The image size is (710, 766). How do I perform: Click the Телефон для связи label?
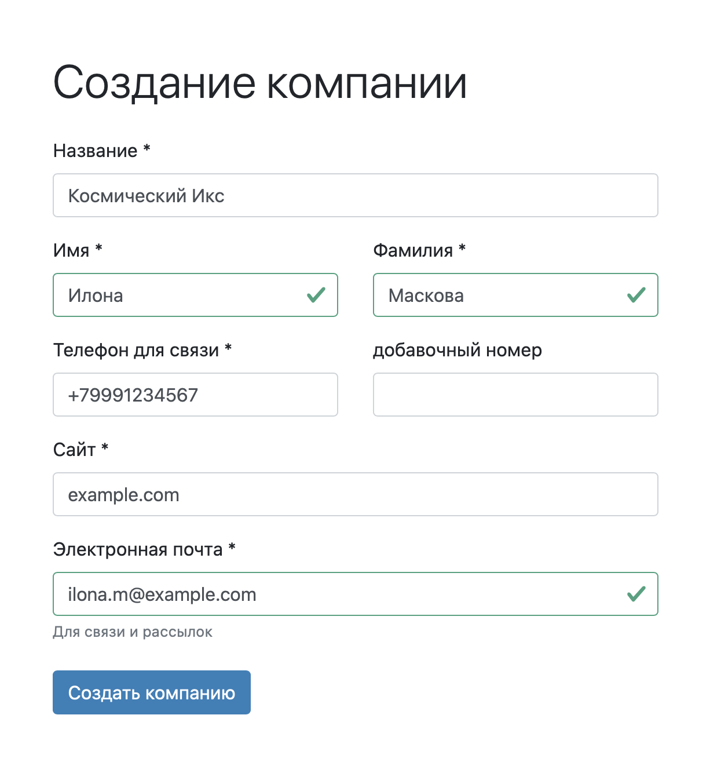(136, 350)
